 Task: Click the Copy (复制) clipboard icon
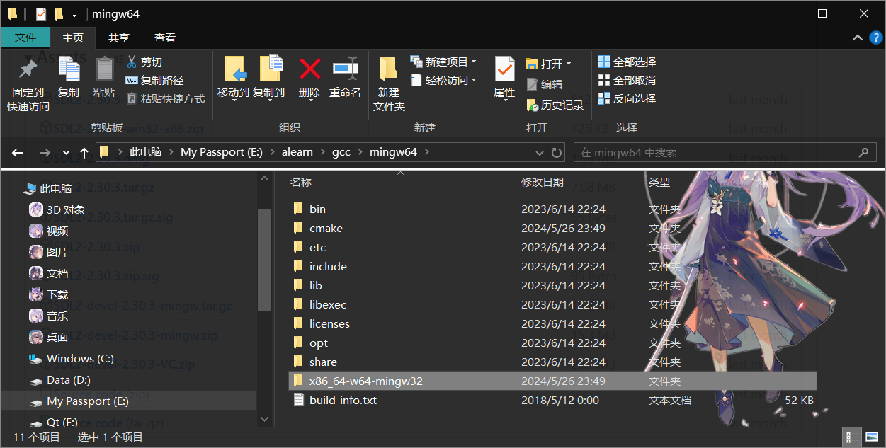[x=69, y=69]
